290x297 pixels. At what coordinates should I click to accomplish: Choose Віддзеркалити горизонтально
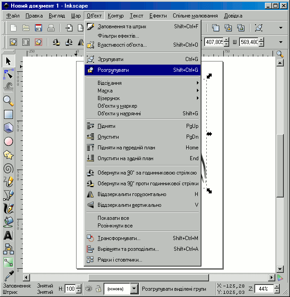[x=143, y=194]
